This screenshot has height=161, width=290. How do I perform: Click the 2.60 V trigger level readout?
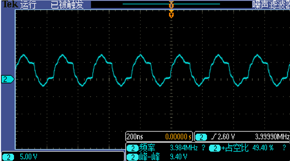(x=226, y=137)
